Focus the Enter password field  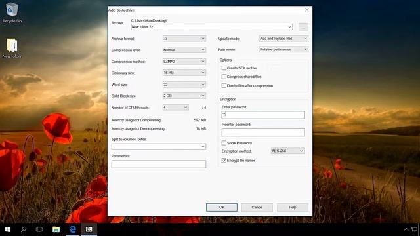click(x=263, y=115)
